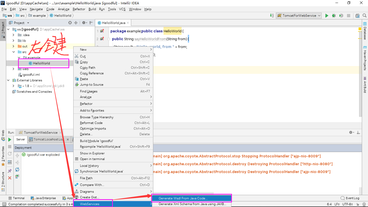The height and width of the screenshot is (207, 368).
Task: Hide the Project panel via hide icon
Action: coord(91,23)
